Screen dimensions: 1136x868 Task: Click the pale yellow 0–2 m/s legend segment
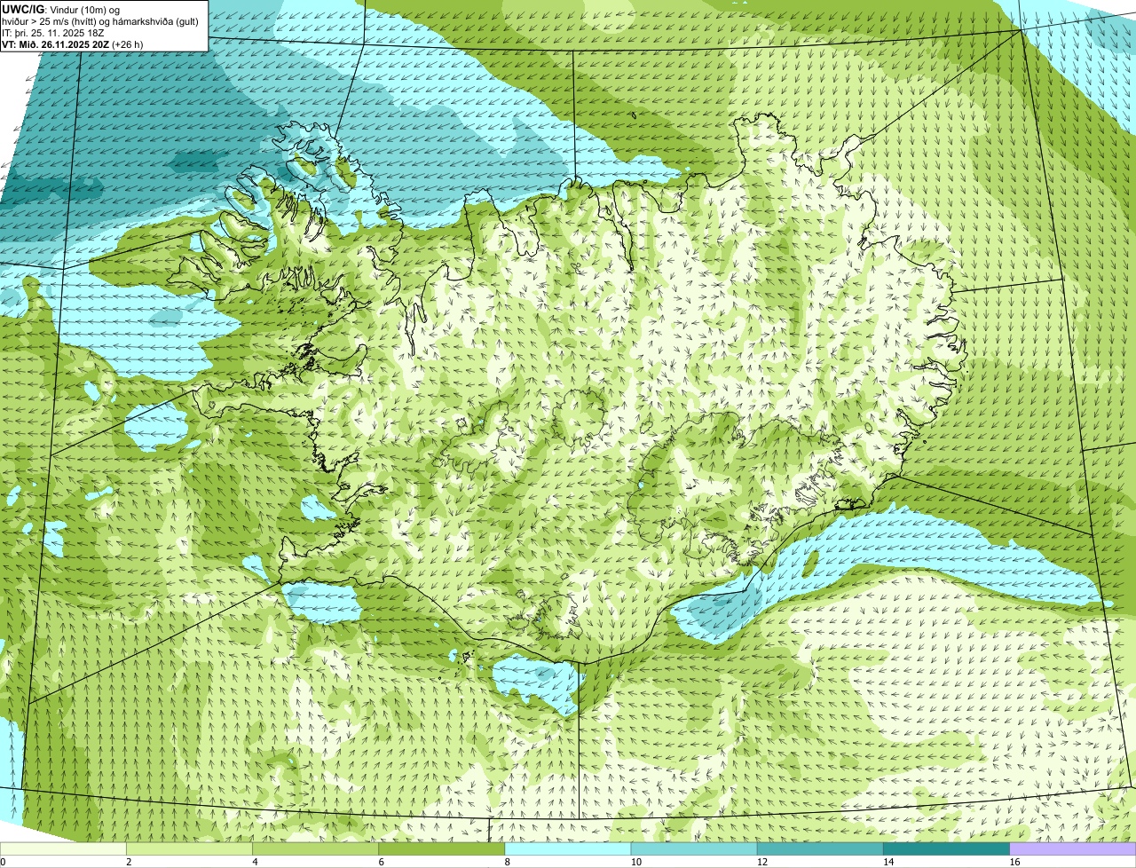coord(63,848)
